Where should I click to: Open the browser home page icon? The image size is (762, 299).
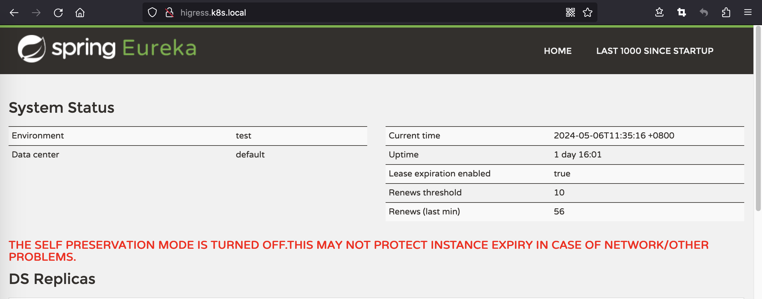point(80,13)
